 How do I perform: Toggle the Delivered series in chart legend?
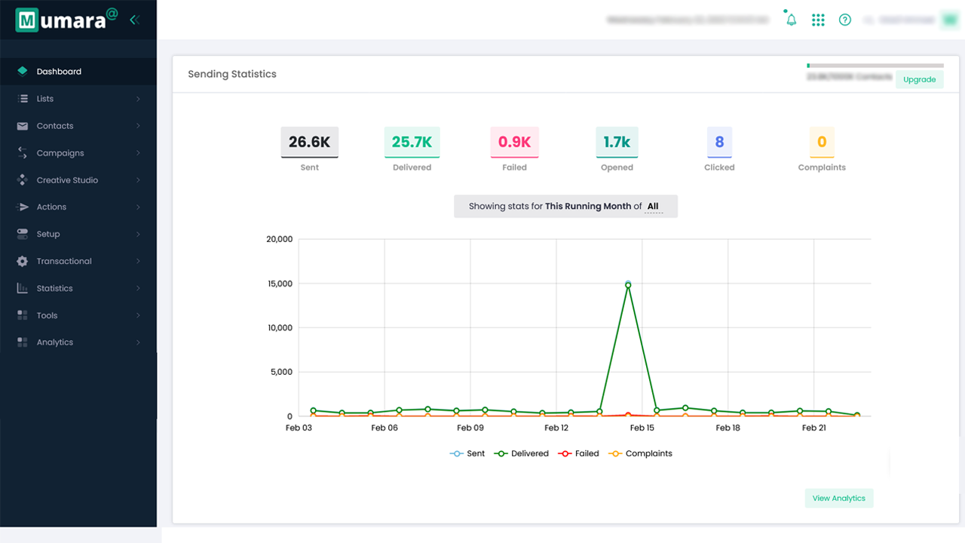(x=521, y=453)
